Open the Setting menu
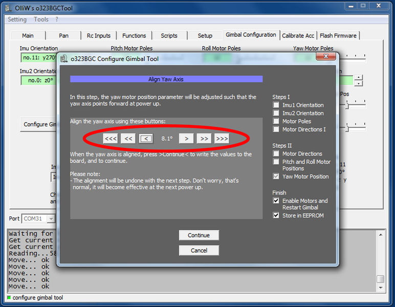The image size is (395, 307). [x=17, y=19]
